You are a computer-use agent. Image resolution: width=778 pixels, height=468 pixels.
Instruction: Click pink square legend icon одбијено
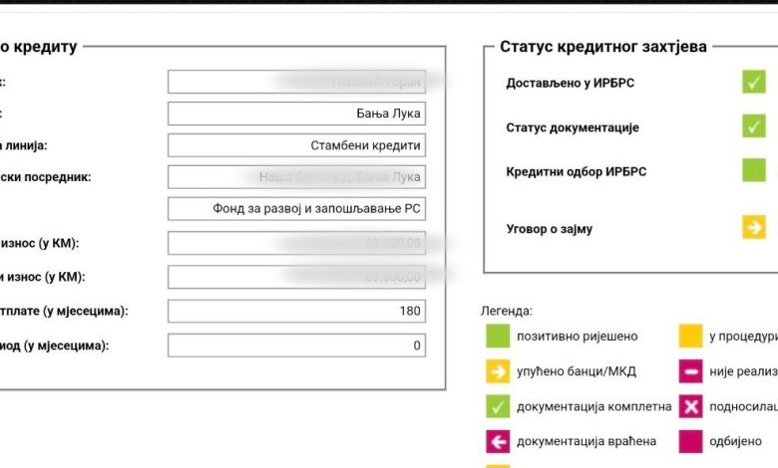coord(690,441)
